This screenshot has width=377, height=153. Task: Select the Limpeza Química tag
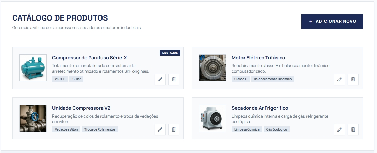[x=247, y=129]
